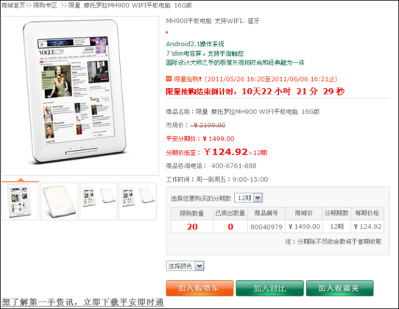Click the 每期价格 column header

[x=367, y=213]
